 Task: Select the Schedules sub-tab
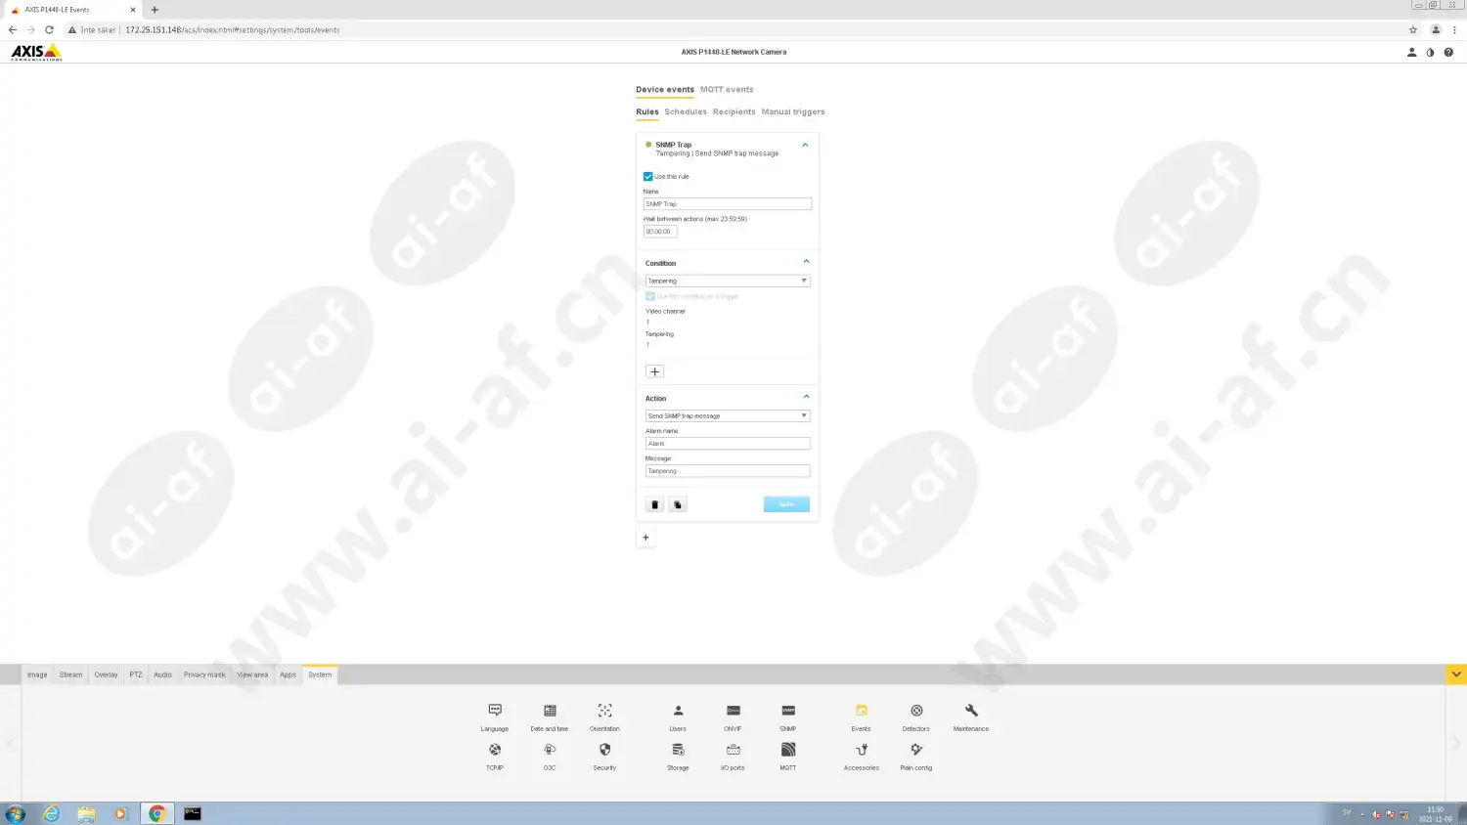(x=686, y=112)
